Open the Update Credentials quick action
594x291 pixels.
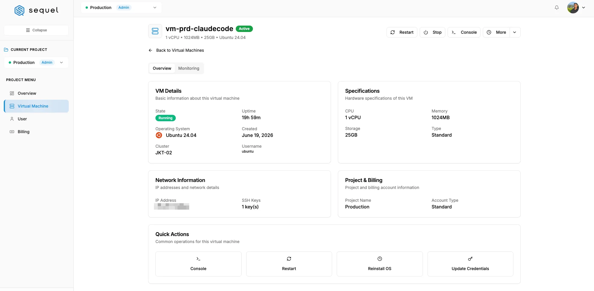click(x=470, y=264)
